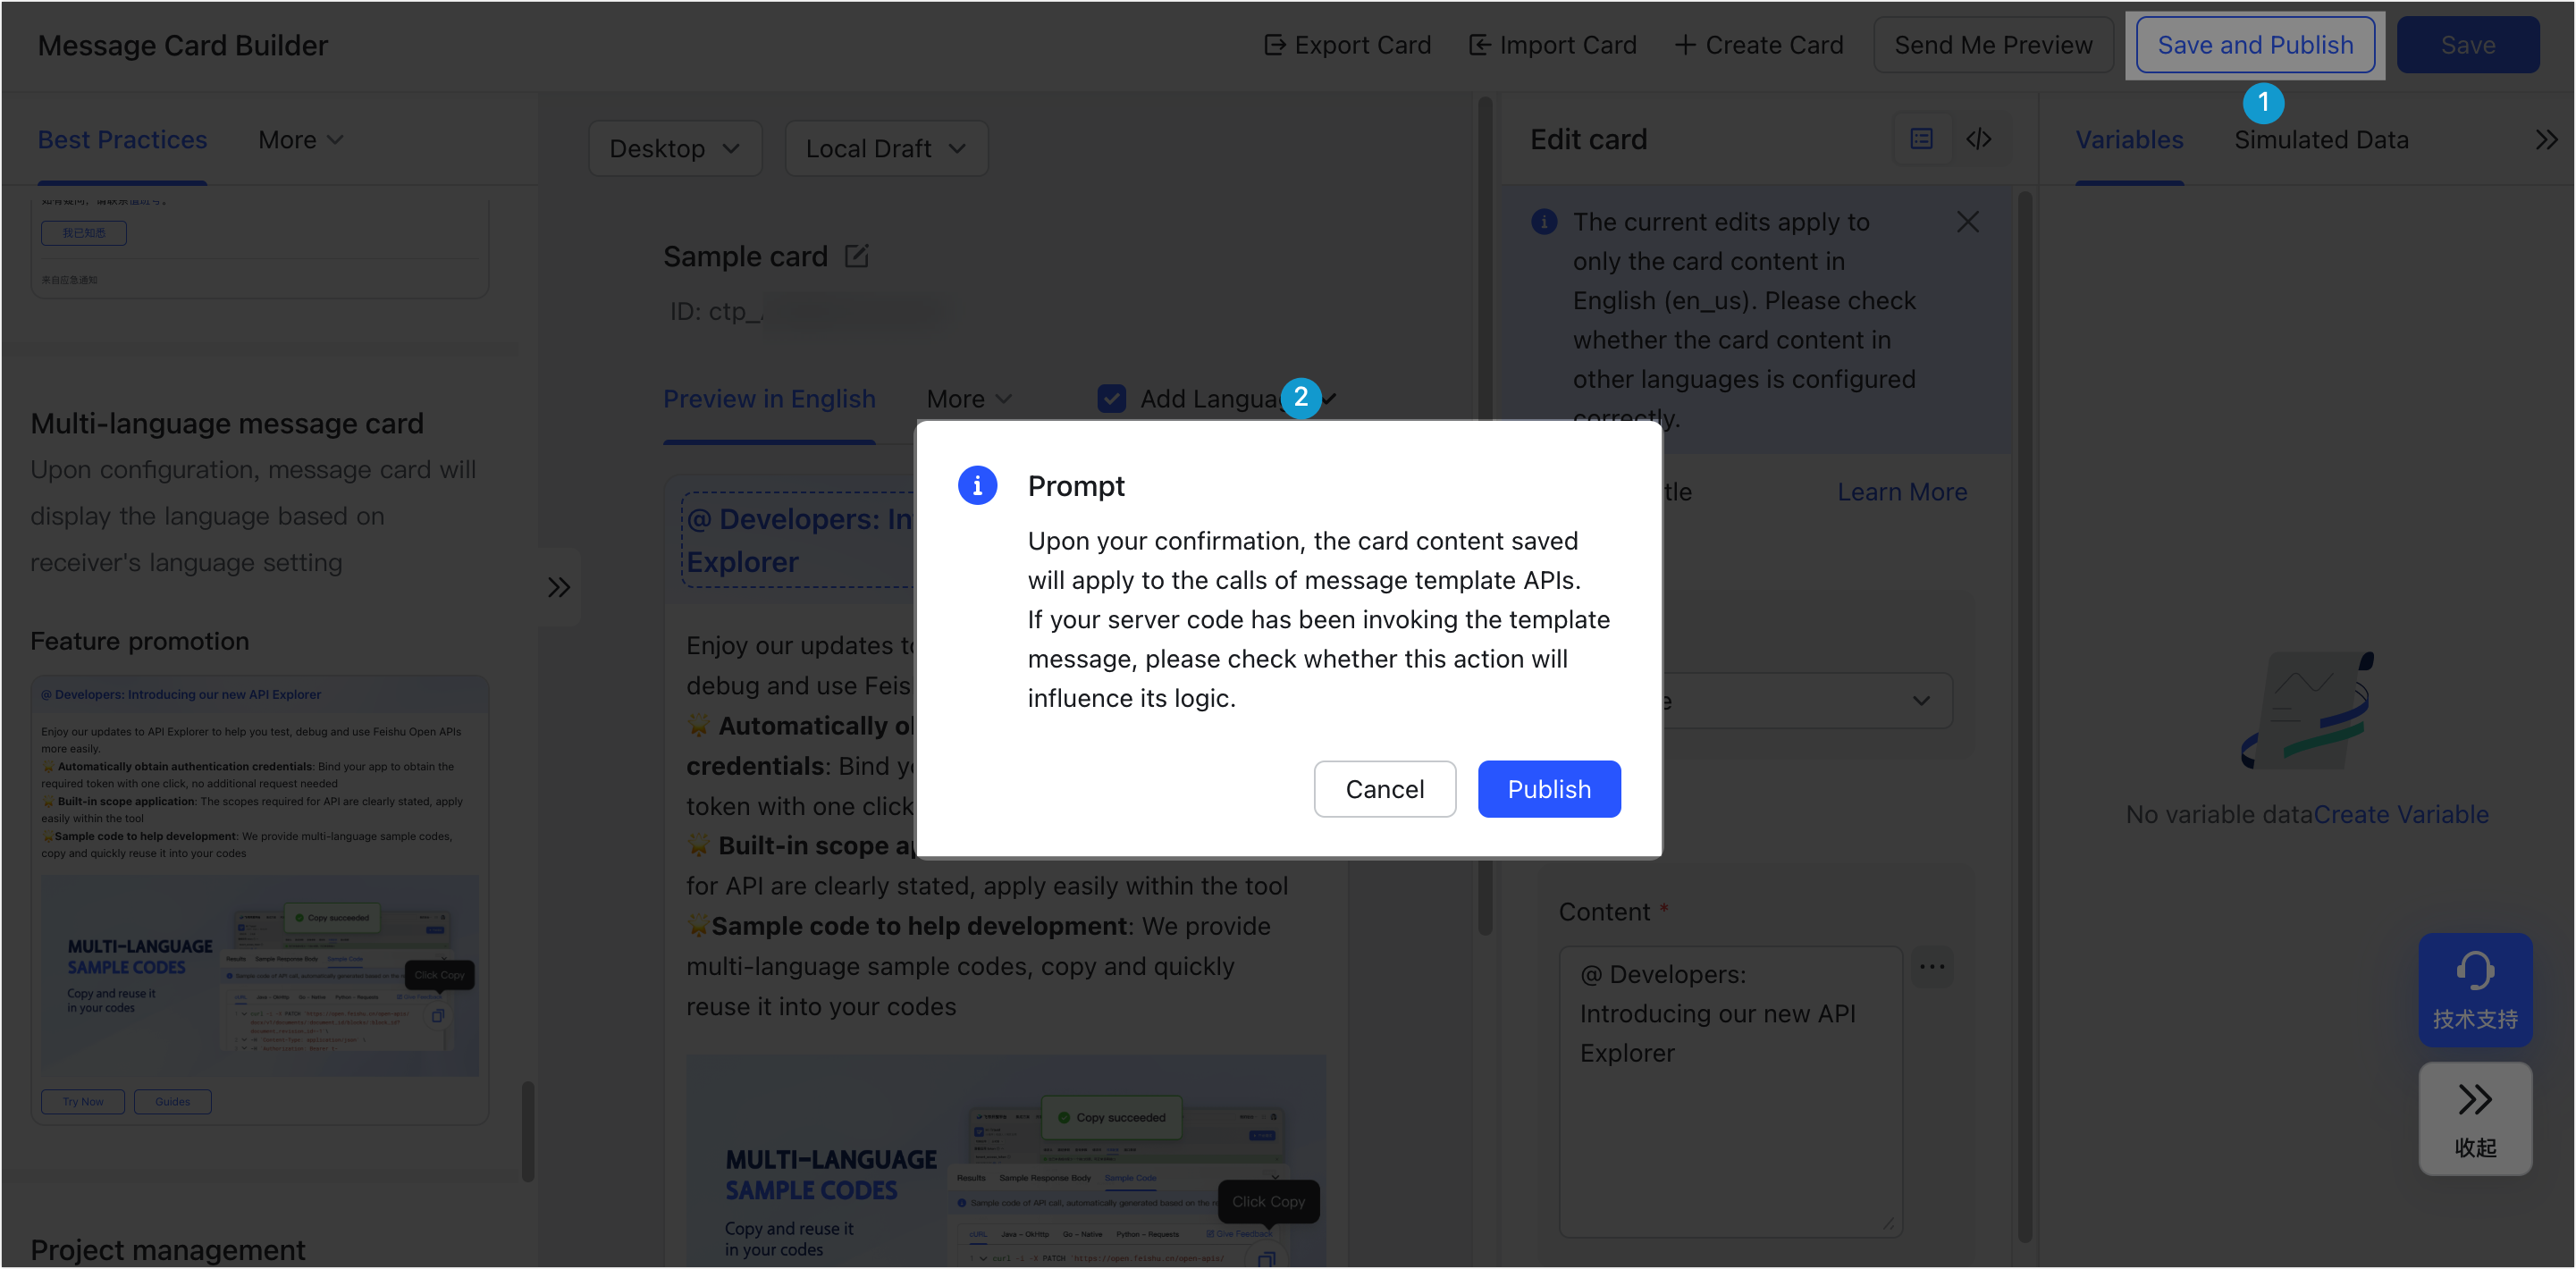Click the left templates list scrollbar

[x=527, y=1131]
